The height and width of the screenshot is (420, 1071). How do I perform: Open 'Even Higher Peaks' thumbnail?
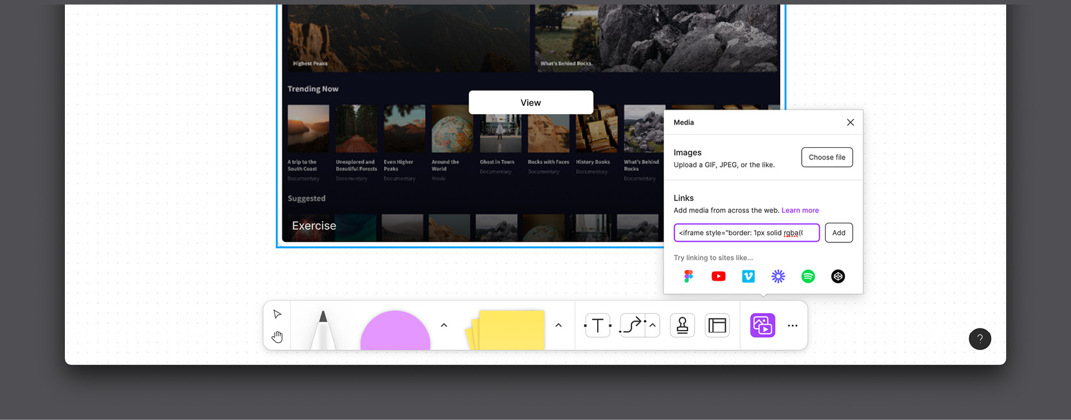pyautogui.click(x=404, y=129)
